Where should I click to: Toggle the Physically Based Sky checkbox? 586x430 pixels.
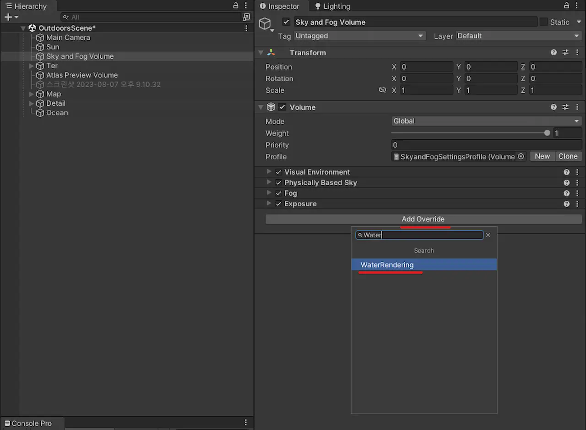coord(278,182)
